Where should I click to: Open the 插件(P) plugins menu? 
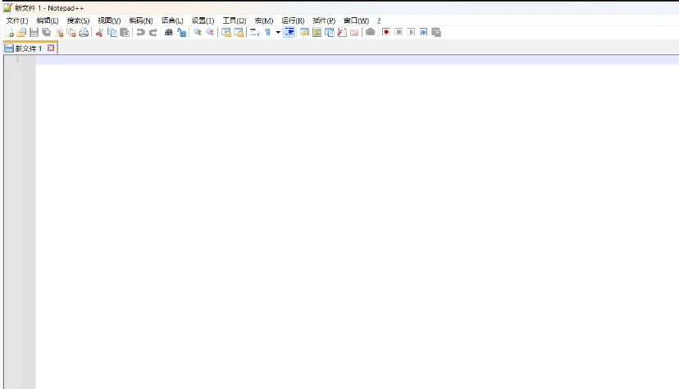point(324,20)
